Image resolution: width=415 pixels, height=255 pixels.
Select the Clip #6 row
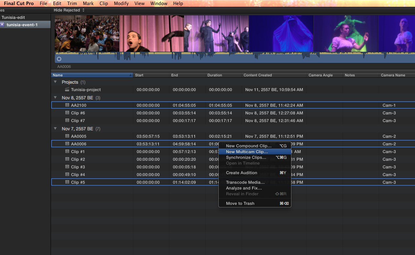233,113
